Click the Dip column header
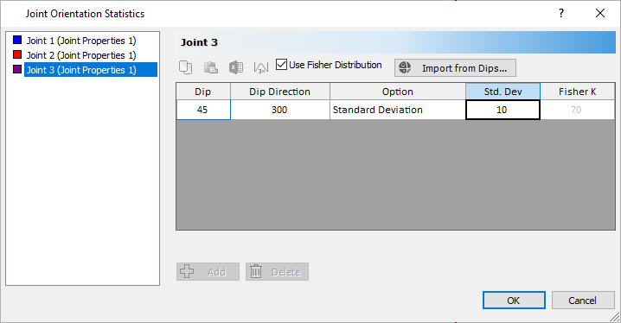Screen dimensions: 621x323 [203, 92]
